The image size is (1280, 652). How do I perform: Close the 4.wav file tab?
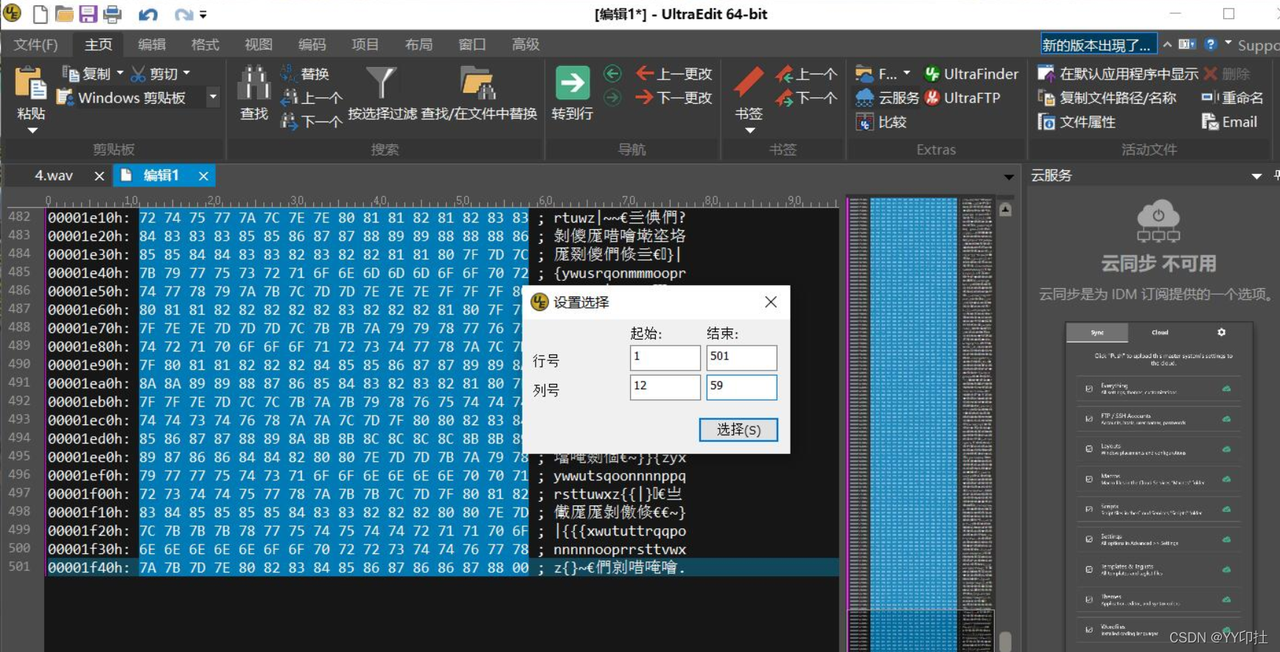tap(99, 175)
